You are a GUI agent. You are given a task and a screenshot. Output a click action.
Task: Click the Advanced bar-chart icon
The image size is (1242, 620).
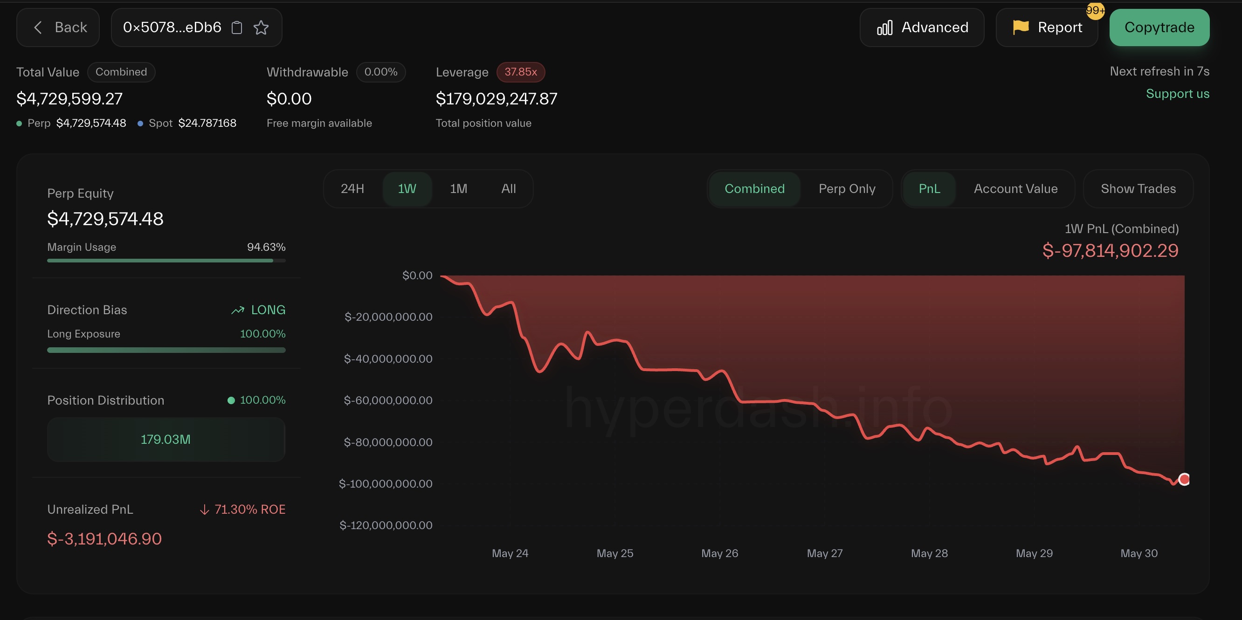tap(884, 28)
